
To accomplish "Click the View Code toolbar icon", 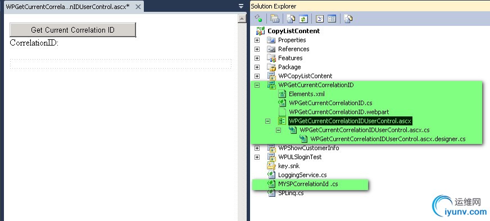I will pos(319,19).
